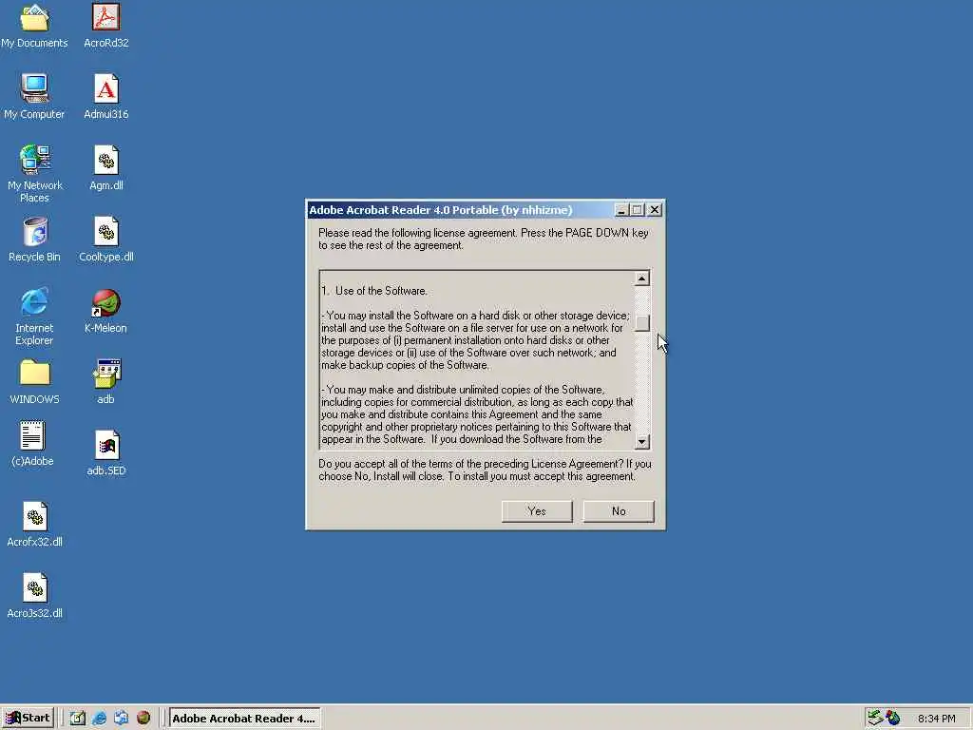Select the adb installer icon
The height and width of the screenshot is (730, 973).
[x=106, y=382]
